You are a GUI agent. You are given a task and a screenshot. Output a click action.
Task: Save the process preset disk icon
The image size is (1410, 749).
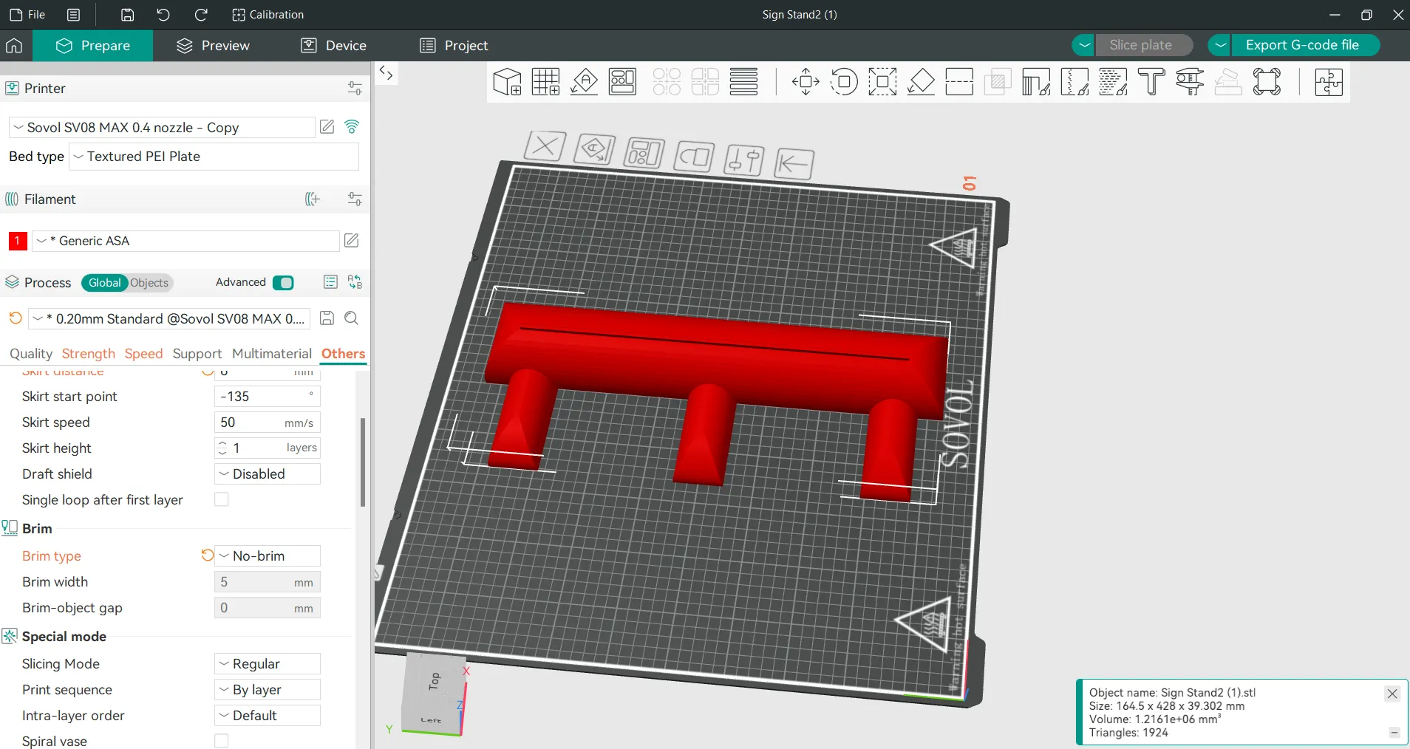pyautogui.click(x=327, y=318)
